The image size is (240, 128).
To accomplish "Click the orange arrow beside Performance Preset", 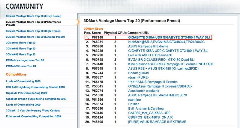I will (78, 22).
